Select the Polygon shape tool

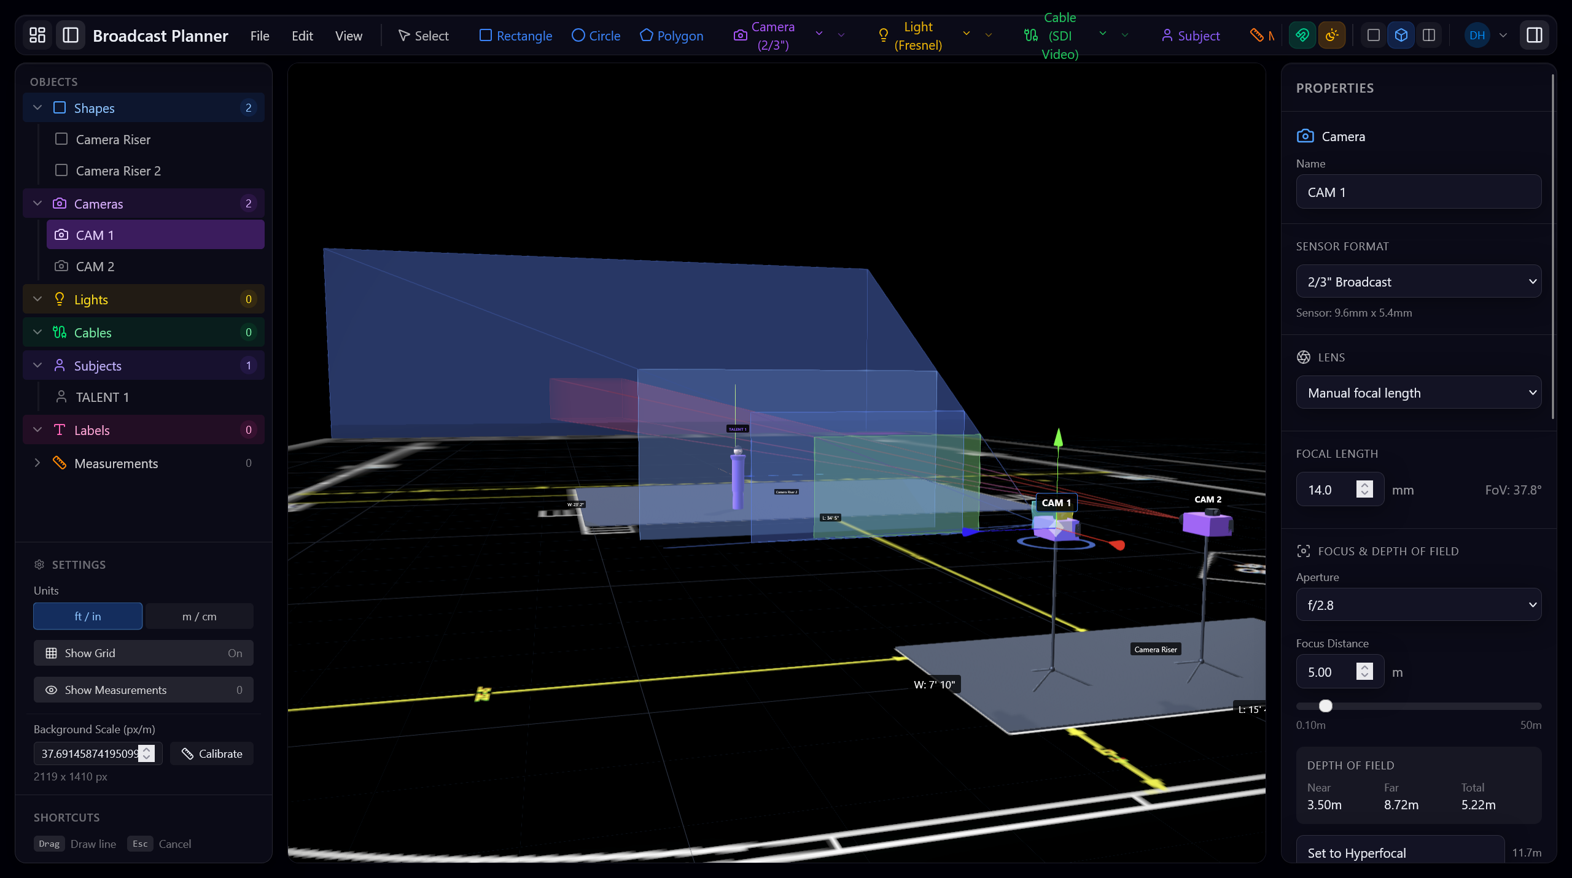pos(671,35)
